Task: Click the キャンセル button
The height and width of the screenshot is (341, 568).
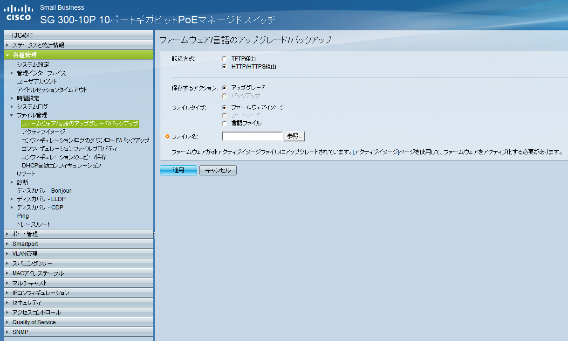Action: (218, 170)
